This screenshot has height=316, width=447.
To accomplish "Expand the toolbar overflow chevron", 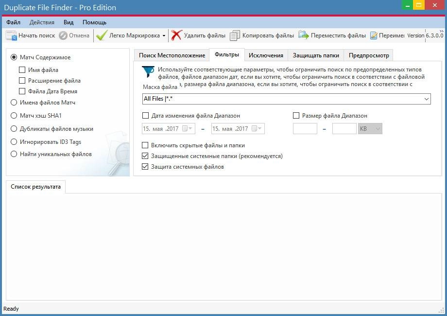I will pos(442,31).
